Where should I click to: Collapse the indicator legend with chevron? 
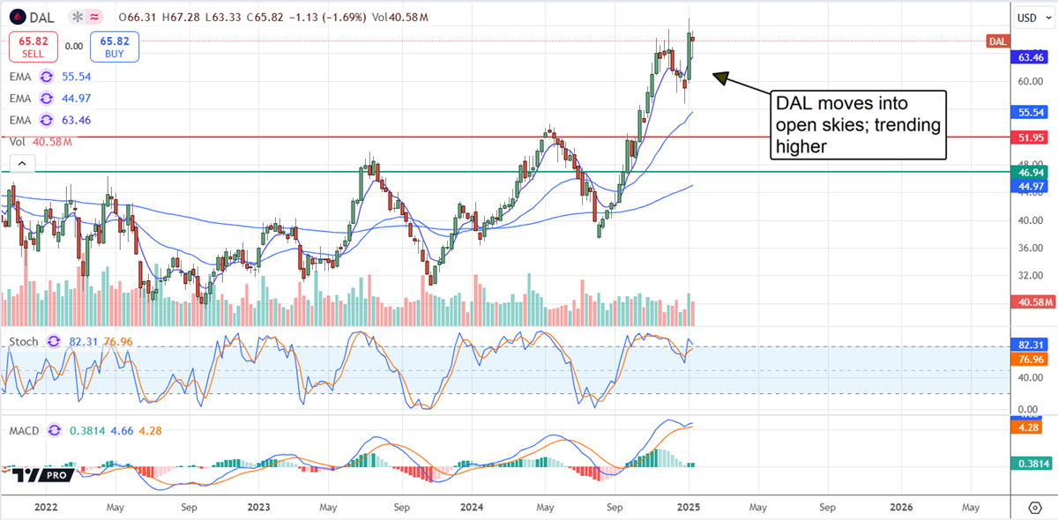tap(21, 164)
